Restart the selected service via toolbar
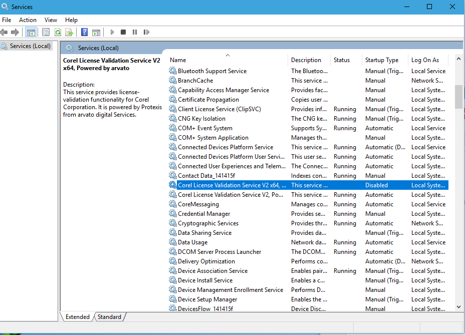The width and height of the screenshot is (465, 335). point(147,32)
